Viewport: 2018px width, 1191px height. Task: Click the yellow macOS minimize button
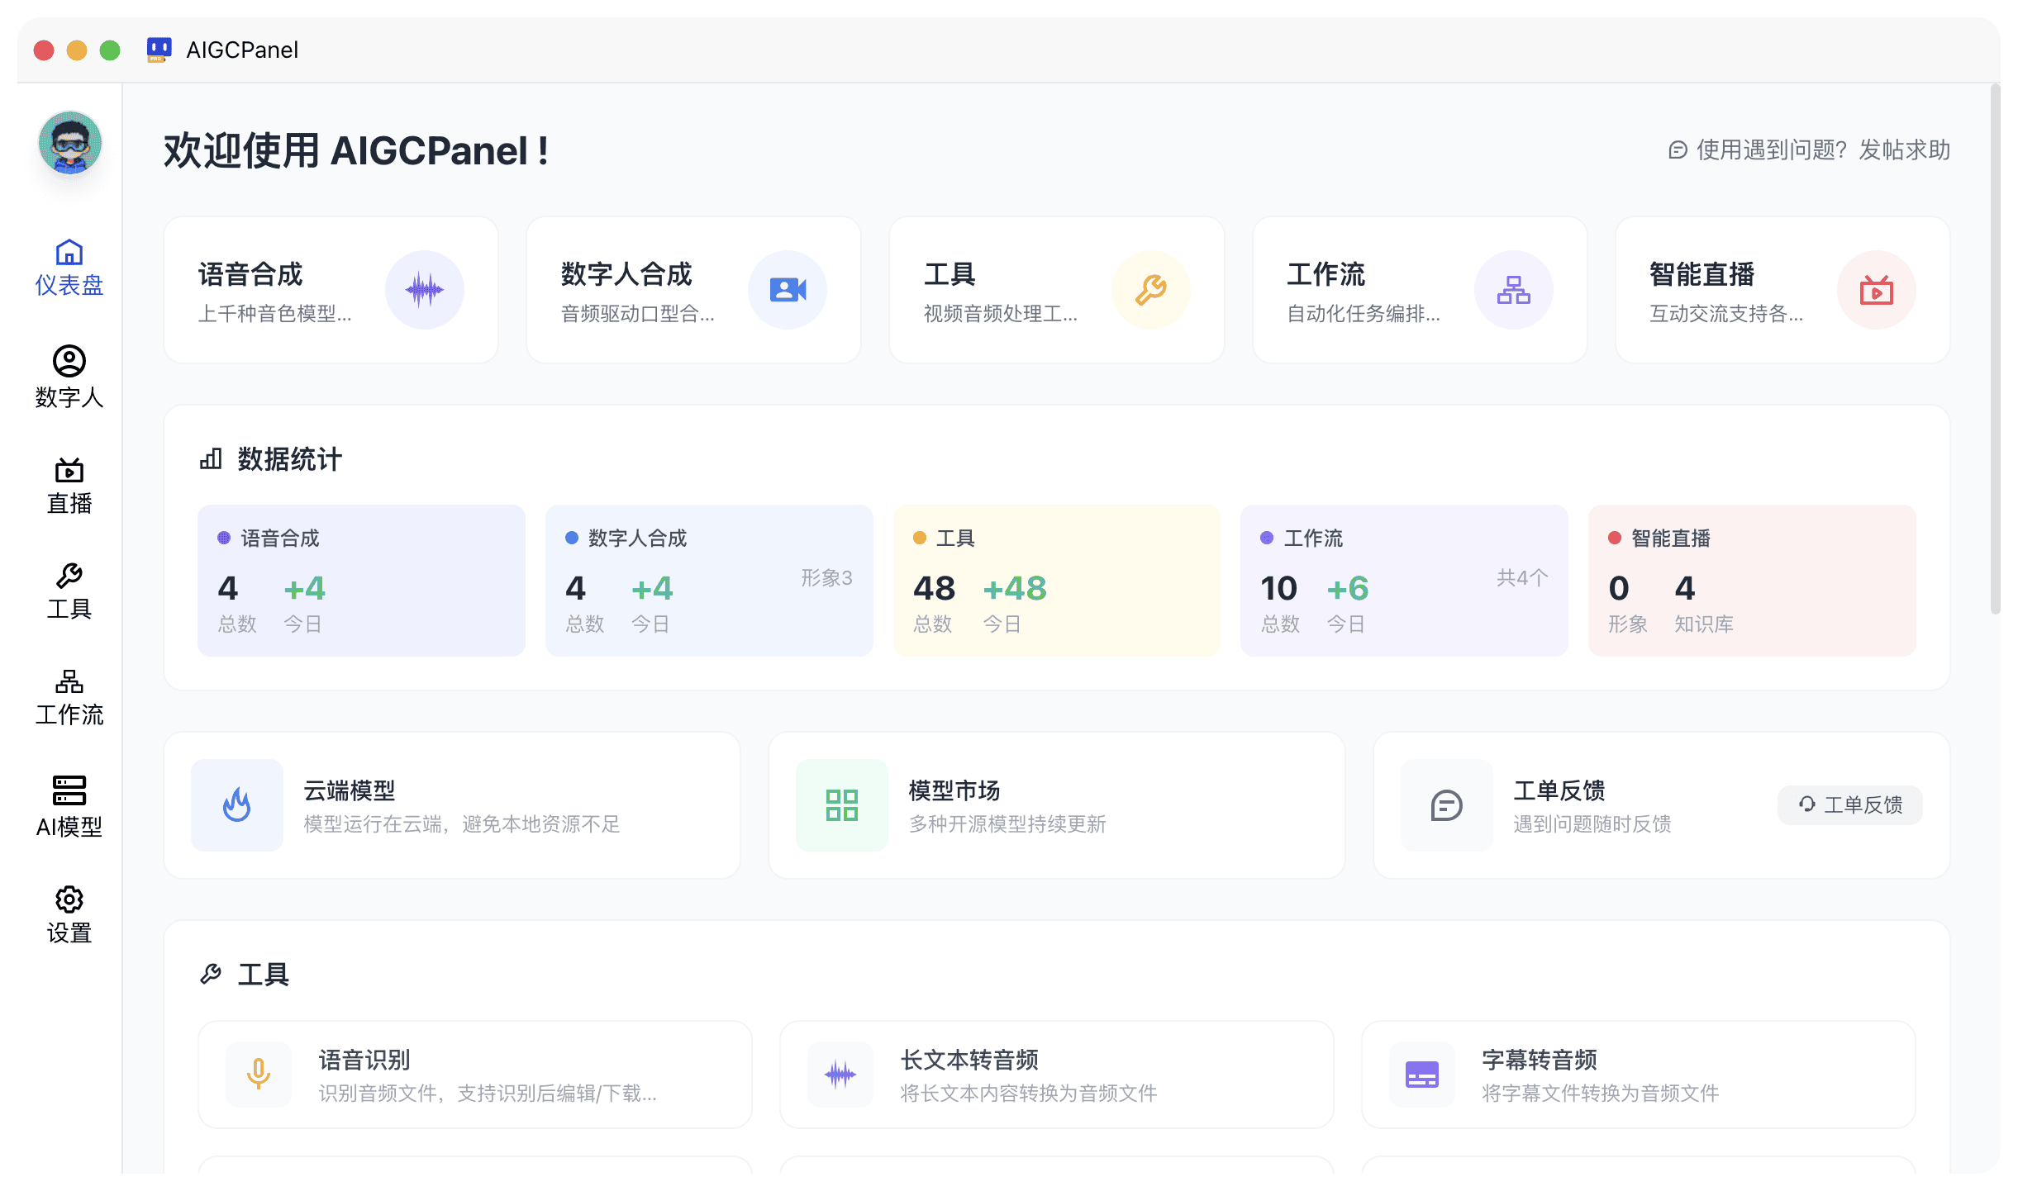(x=77, y=50)
